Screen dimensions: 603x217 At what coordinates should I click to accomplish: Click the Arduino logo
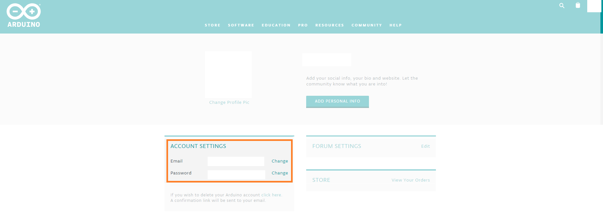coord(24,15)
